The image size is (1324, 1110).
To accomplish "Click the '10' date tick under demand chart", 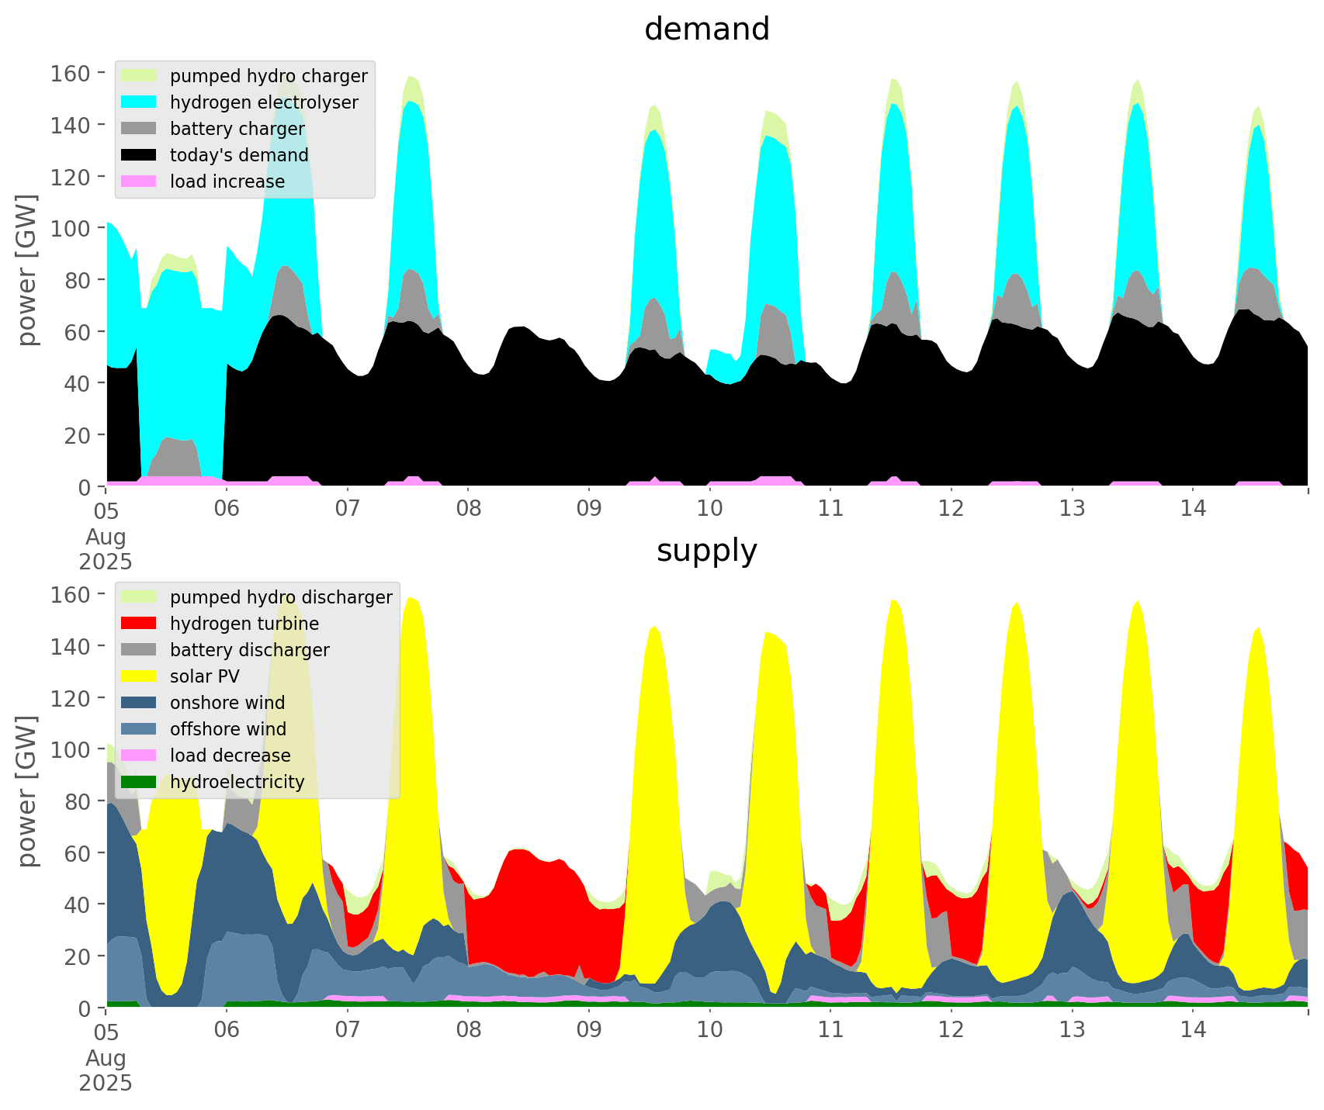I will tap(709, 509).
